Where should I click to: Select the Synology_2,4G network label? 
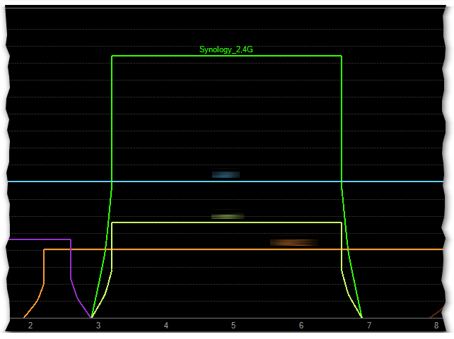(x=226, y=49)
